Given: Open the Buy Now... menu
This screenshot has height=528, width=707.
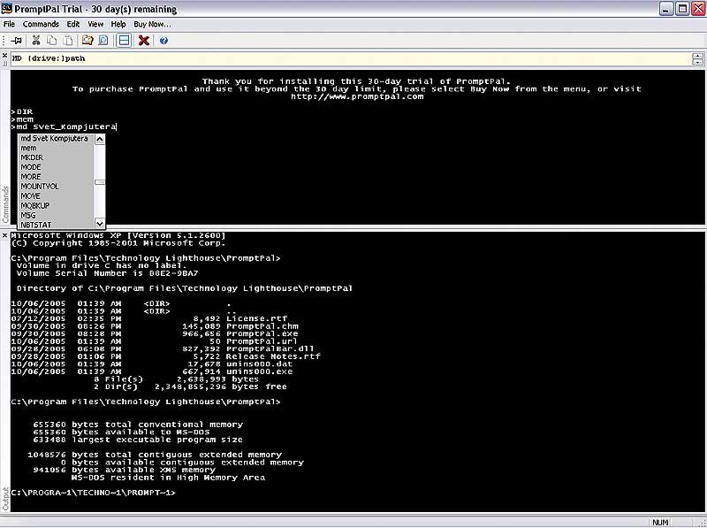Looking at the screenshot, I should point(152,25).
